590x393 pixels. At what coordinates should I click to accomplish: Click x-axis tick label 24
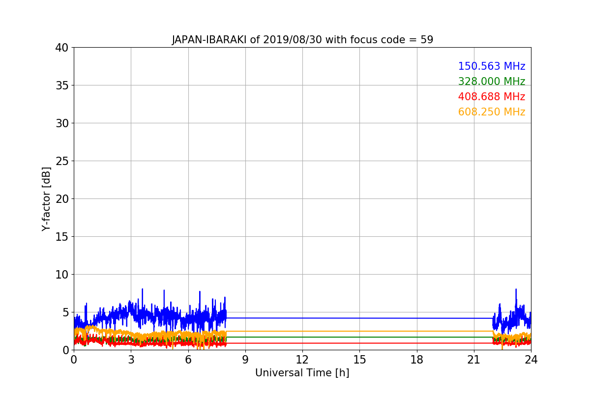click(x=531, y=360)
